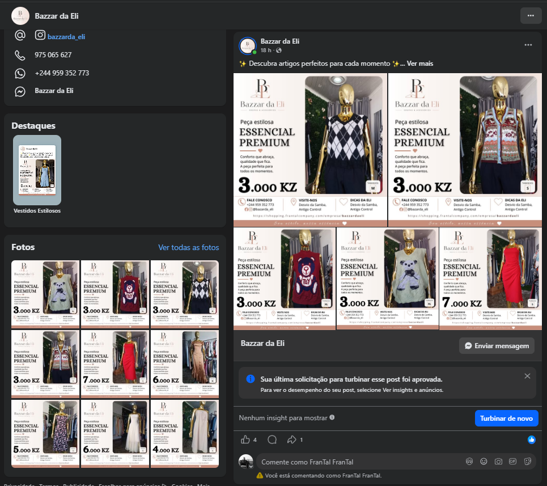The image size is (547, 486).
Task: Open Fotos thumbnail priced 4.000 KZ
Action: click(185, 434)
